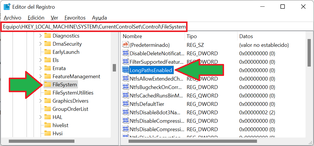Click the Els folder icon
314x146 pixels.
[47, 60]
